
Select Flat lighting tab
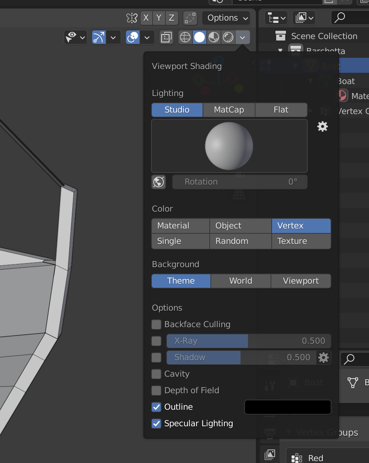pyautogui.click(x=281, y=110)
